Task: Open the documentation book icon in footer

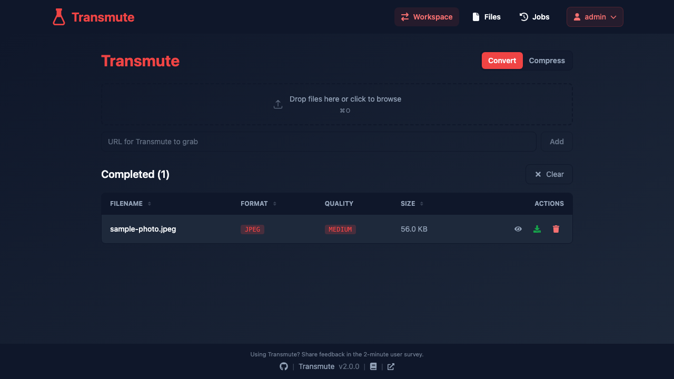Action: tap(373, 366)
